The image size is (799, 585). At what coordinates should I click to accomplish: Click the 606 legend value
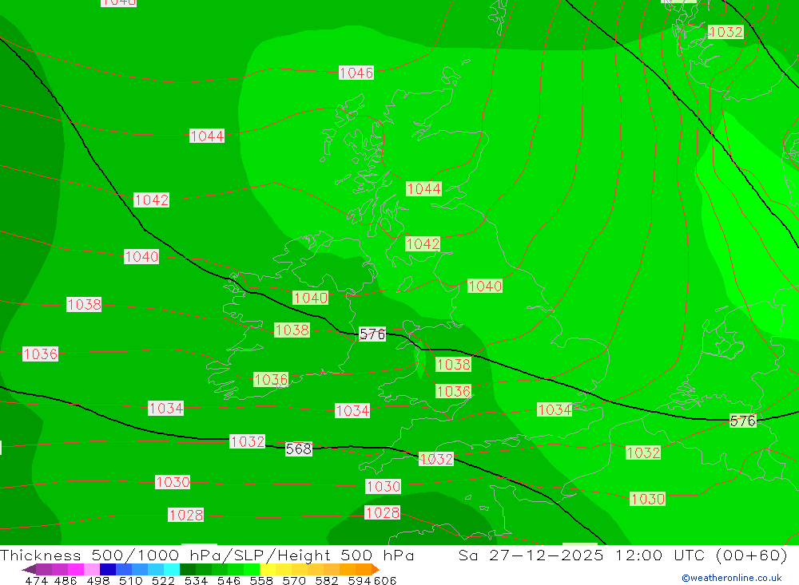tap(385, 580)
